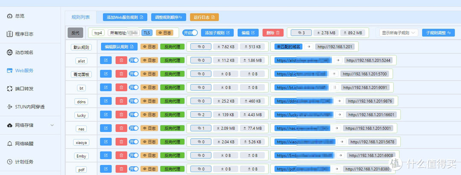This screenshot has height=175, width=461.
Task: Click 调整规则顺序 button
Action: [x=169, y=17]
